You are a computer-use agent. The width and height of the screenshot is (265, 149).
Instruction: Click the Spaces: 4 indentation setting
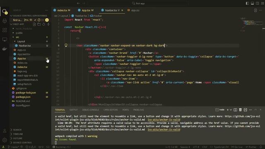185,147
